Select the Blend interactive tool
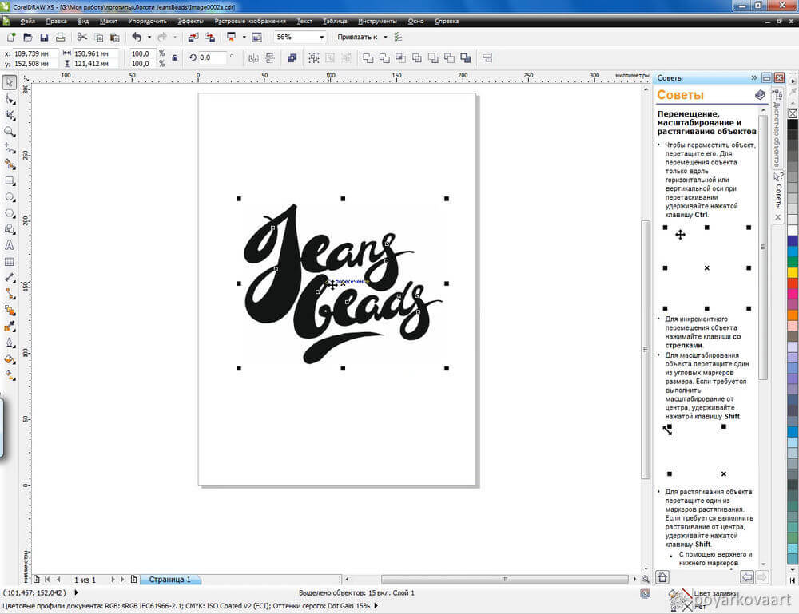The width and height of the screenshot is (799, 614). click(x=10, y=310)
